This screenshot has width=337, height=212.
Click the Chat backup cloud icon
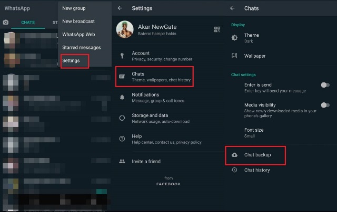click(x=234, y=155)
